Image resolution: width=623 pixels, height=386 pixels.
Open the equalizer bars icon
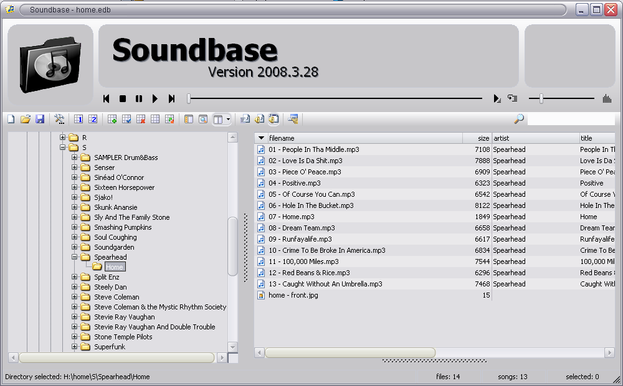click(607, 98)
